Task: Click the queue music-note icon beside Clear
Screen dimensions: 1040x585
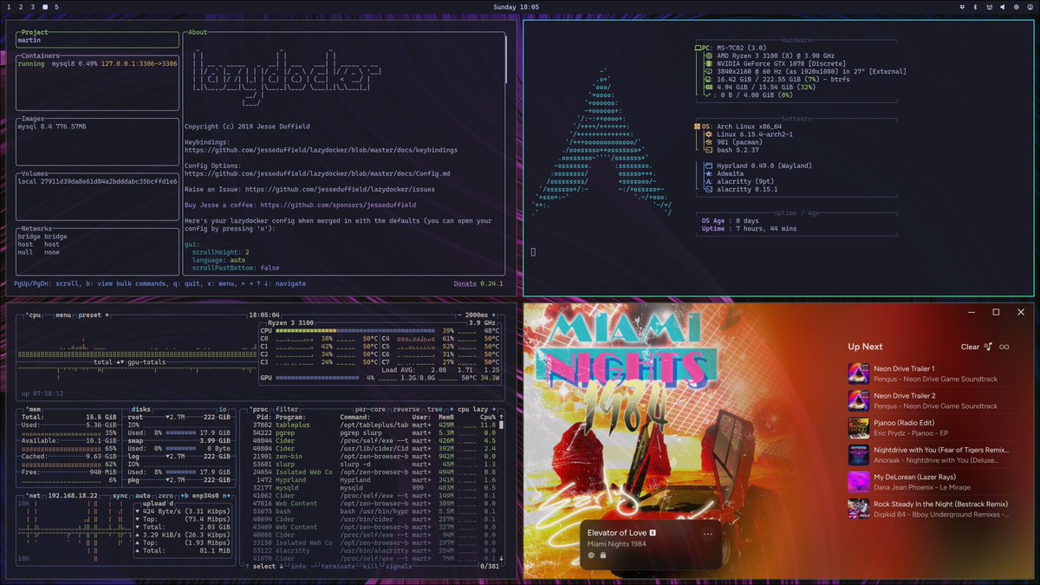Action: coord(988,347)
